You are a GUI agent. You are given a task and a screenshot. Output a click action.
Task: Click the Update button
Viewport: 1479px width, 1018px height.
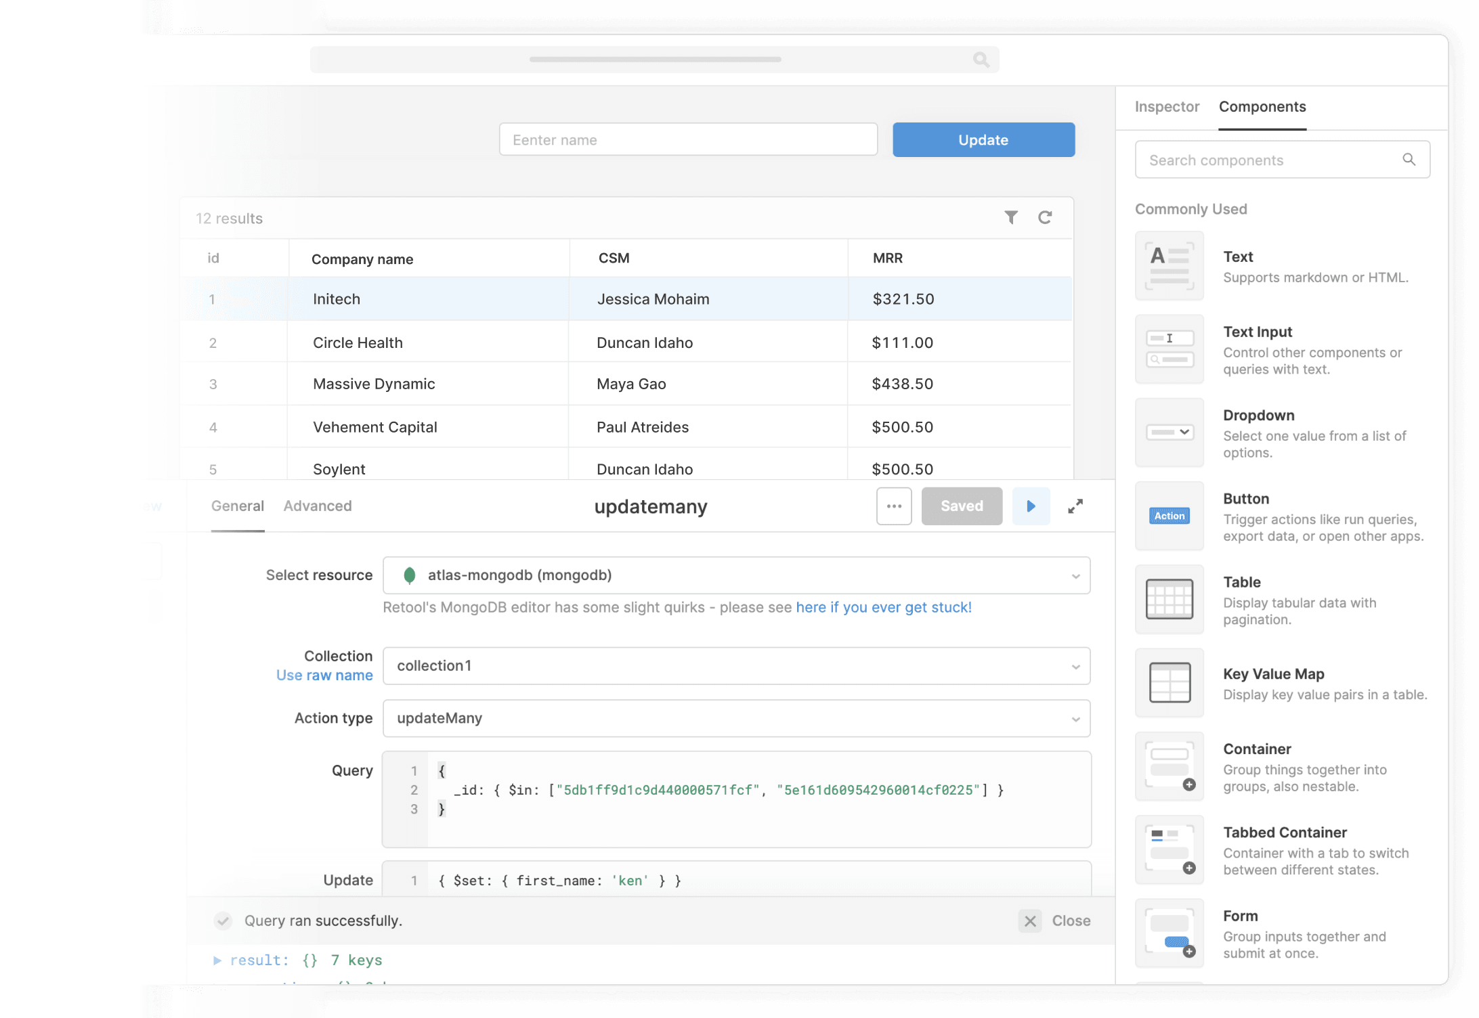983,139
